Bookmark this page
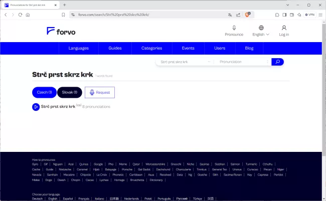The height and width of the screenshot is (201, 326). (x=63, y=15)
